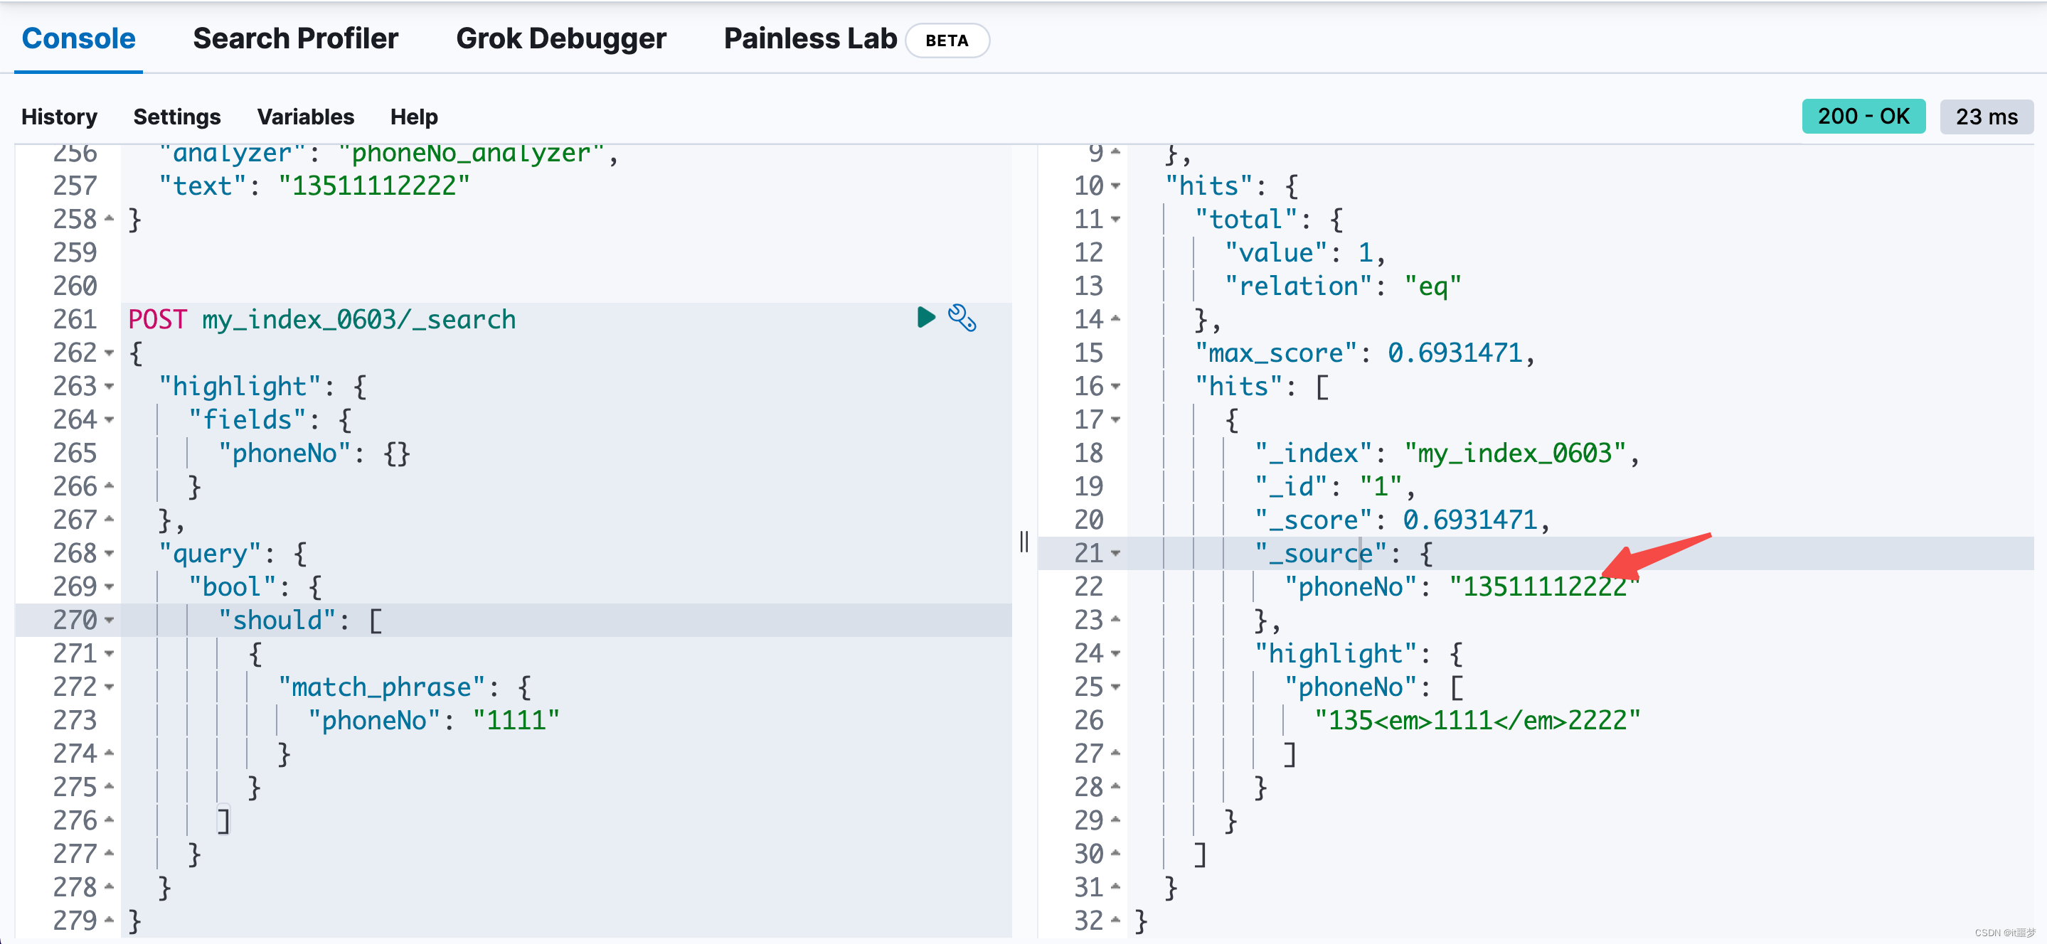Open the wrench request options menu
The width and height of the screenshot is (2047, 944).
(962, 318)
